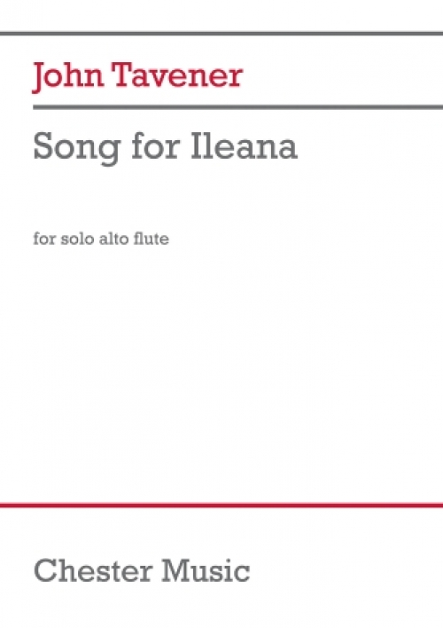
Task: Click the capital "C" of Chester
Action: [x=44, y=570]
